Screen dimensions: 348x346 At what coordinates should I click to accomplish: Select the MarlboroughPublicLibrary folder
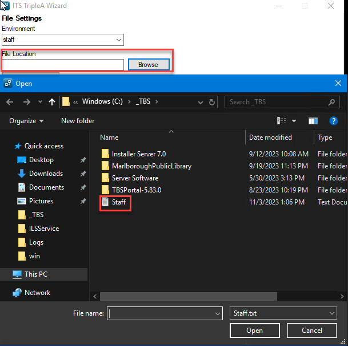(x=151, y=166)
